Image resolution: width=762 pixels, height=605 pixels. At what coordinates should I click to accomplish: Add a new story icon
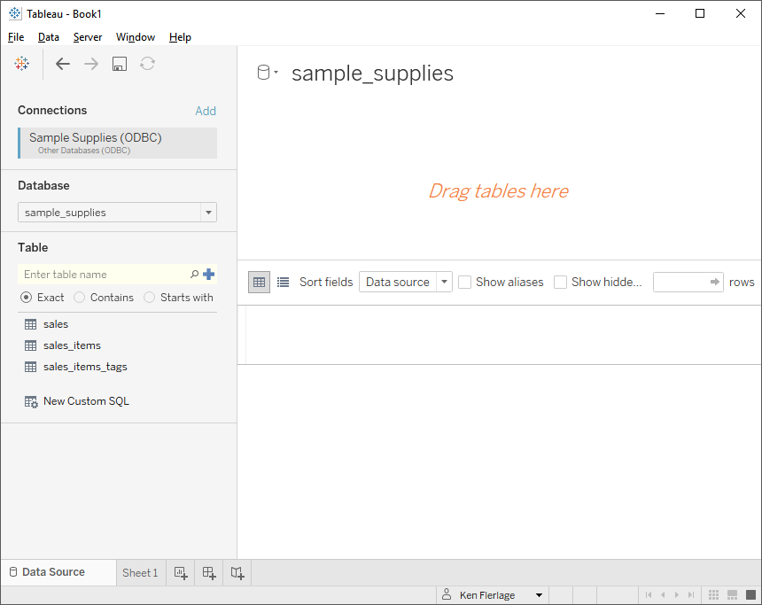pos(237,573)
